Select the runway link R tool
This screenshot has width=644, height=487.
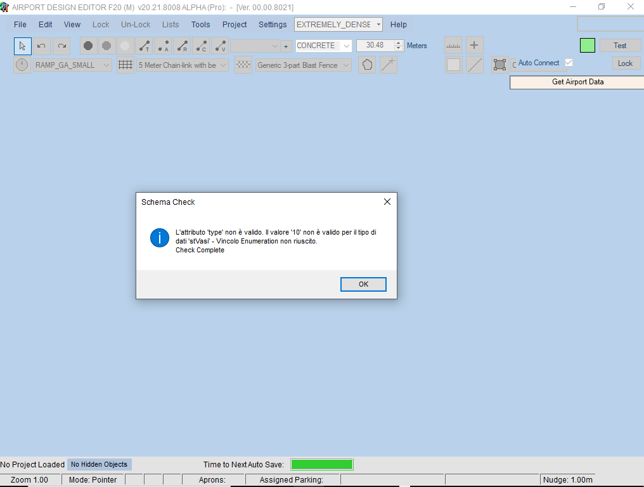click(183, 46)
